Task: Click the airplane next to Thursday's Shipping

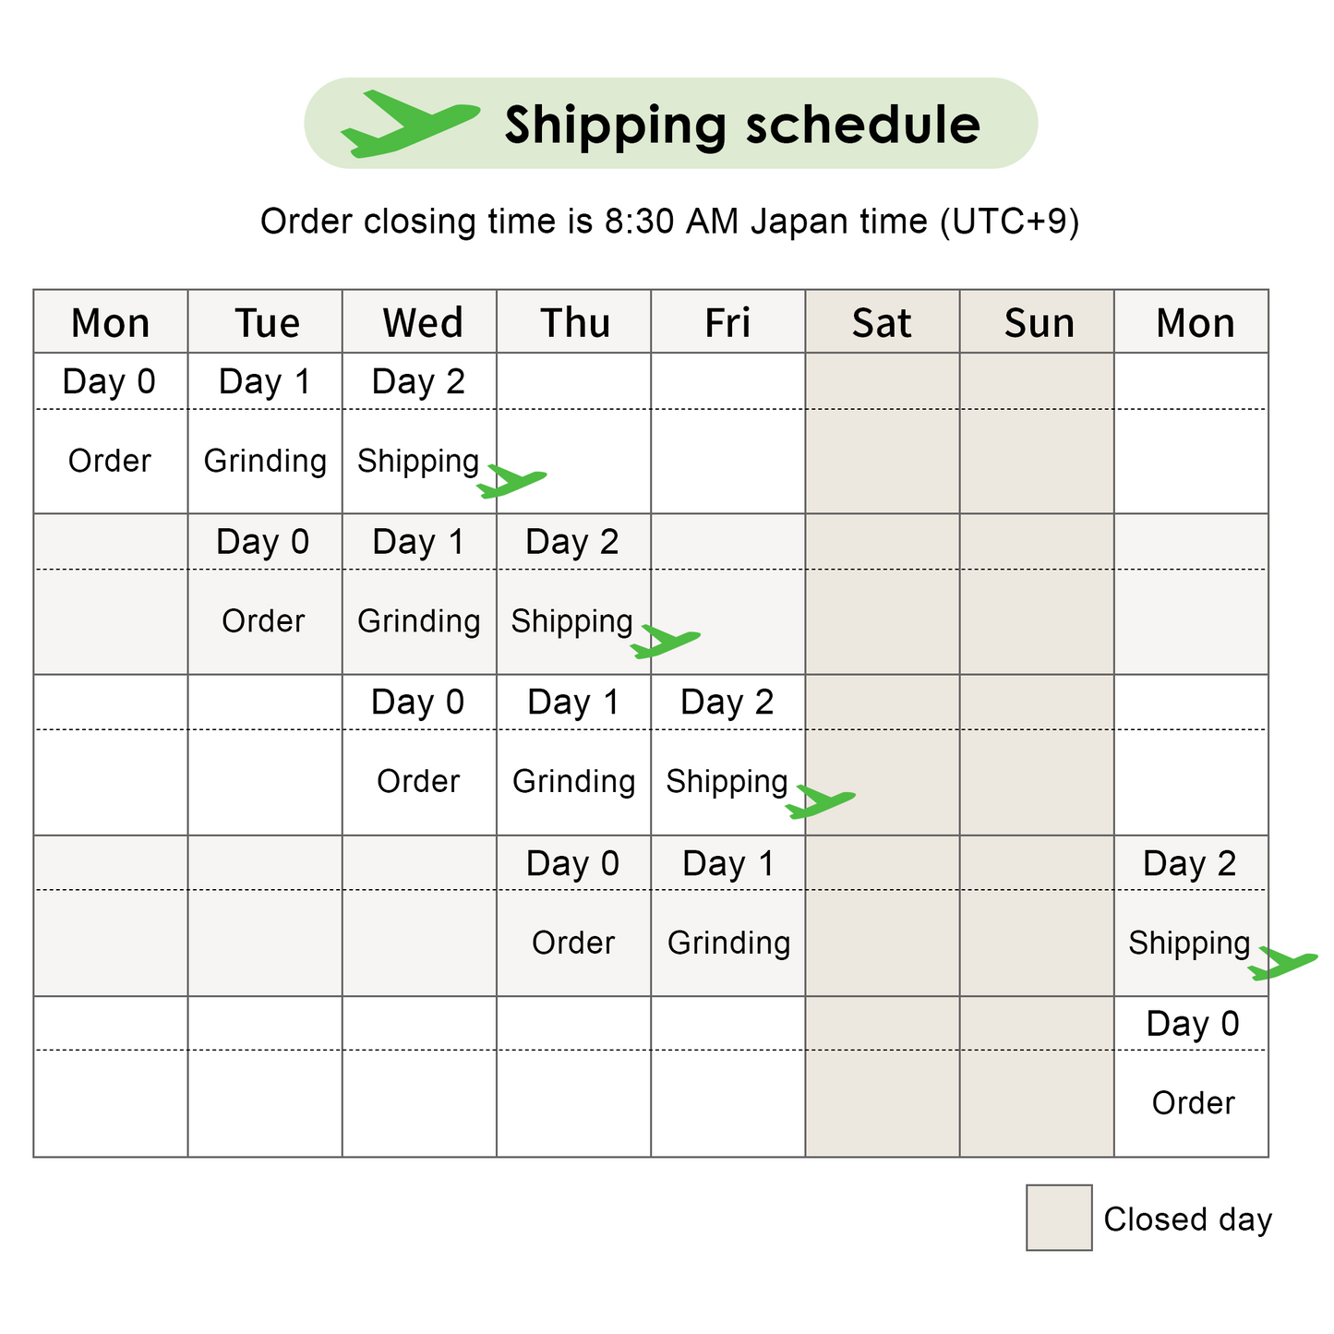Action: point(665,641)
